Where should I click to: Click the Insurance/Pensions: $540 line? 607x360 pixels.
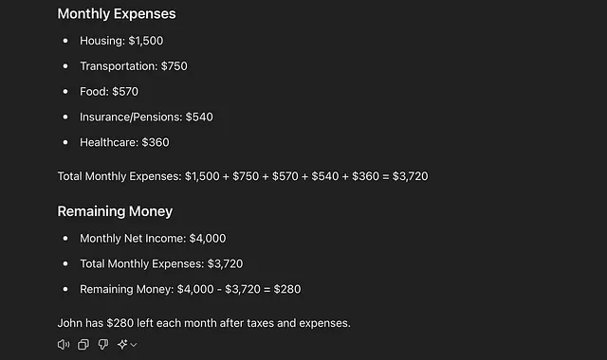146,117
